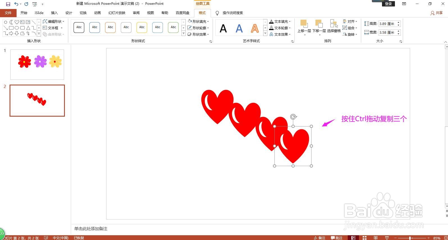The height and width of the screenshot is (240, 448).
Task: Open Rotate (旋转) dropdown
Action: pos(350,34)
